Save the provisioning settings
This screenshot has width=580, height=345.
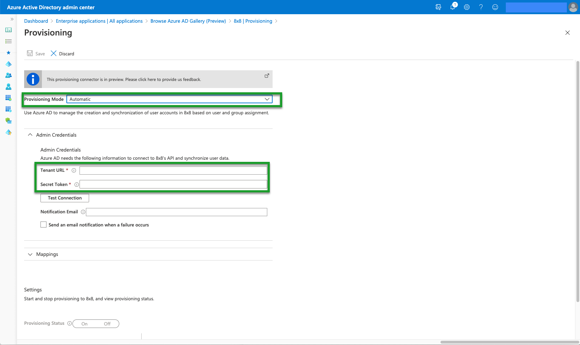(36, 54)
